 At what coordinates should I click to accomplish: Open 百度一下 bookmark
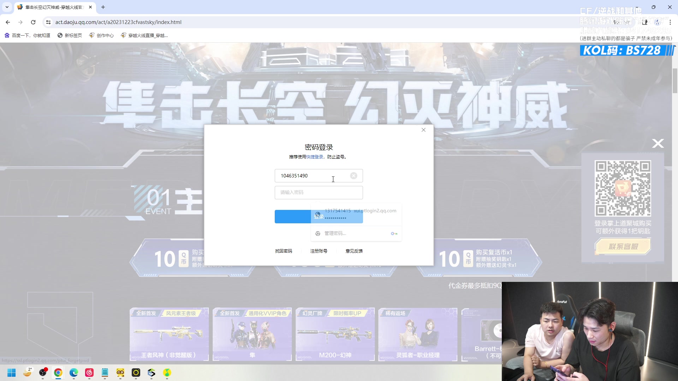pos(28,35)
